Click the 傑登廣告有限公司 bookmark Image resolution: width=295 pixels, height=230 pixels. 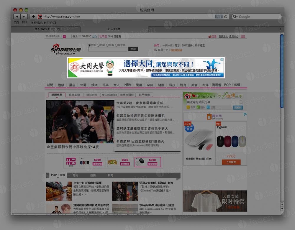click(x=43, y=23)
